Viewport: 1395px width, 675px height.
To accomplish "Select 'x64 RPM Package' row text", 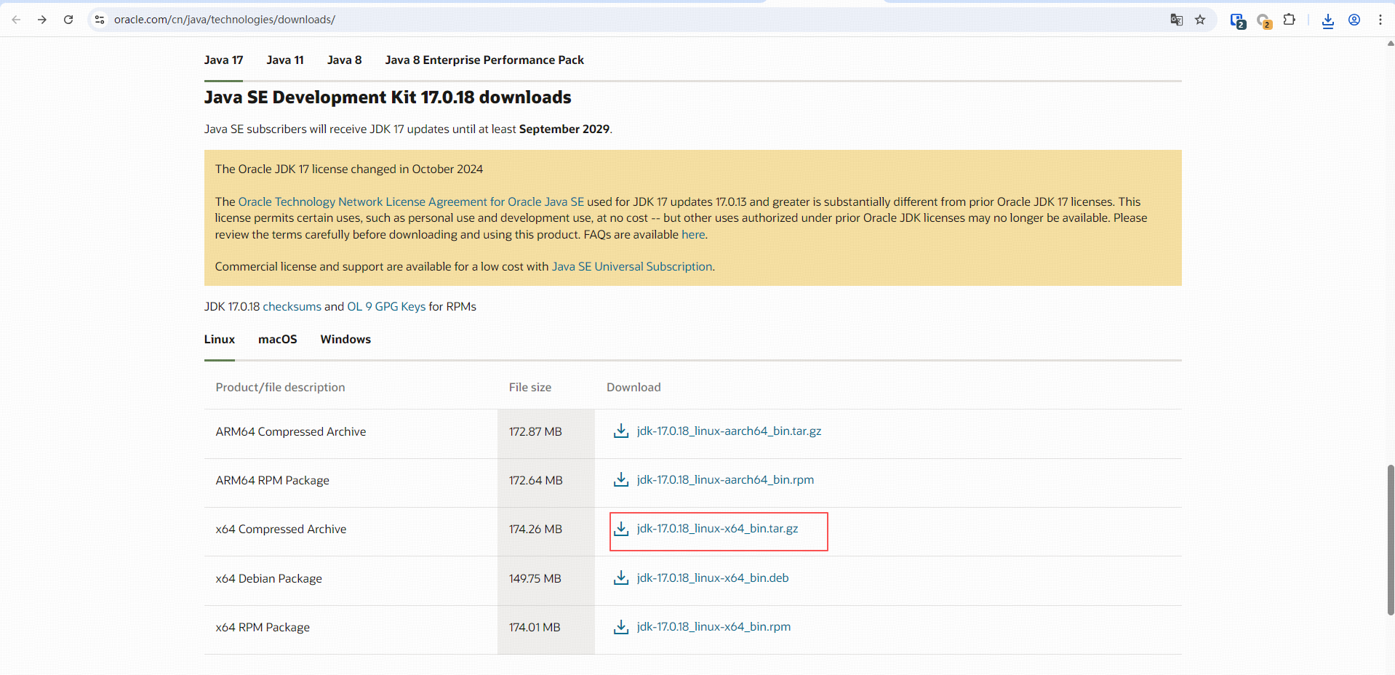I will [263, 628].
